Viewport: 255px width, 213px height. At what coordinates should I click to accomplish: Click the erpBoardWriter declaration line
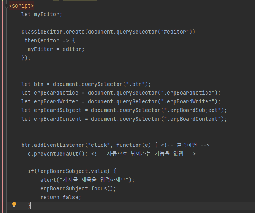tap(121, 102)
